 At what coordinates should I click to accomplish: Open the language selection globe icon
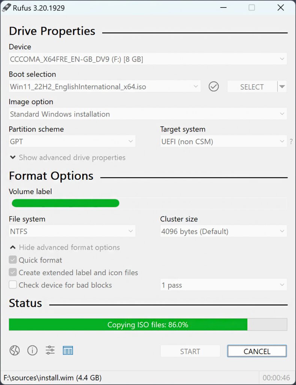(14, 350)
